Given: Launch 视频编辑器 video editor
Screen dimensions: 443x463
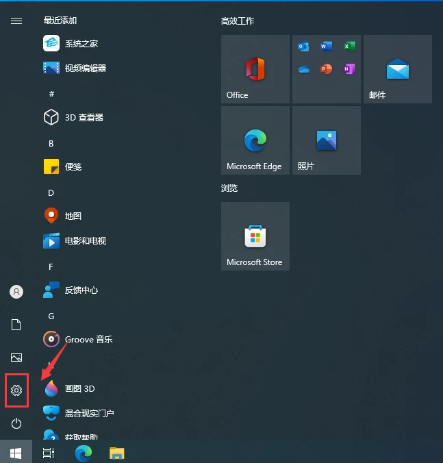Looking at the screenshot, I should [x=75, y=68].
